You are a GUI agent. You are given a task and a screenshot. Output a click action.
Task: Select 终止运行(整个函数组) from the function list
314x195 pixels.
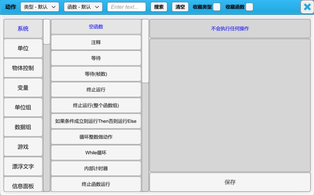96,105
